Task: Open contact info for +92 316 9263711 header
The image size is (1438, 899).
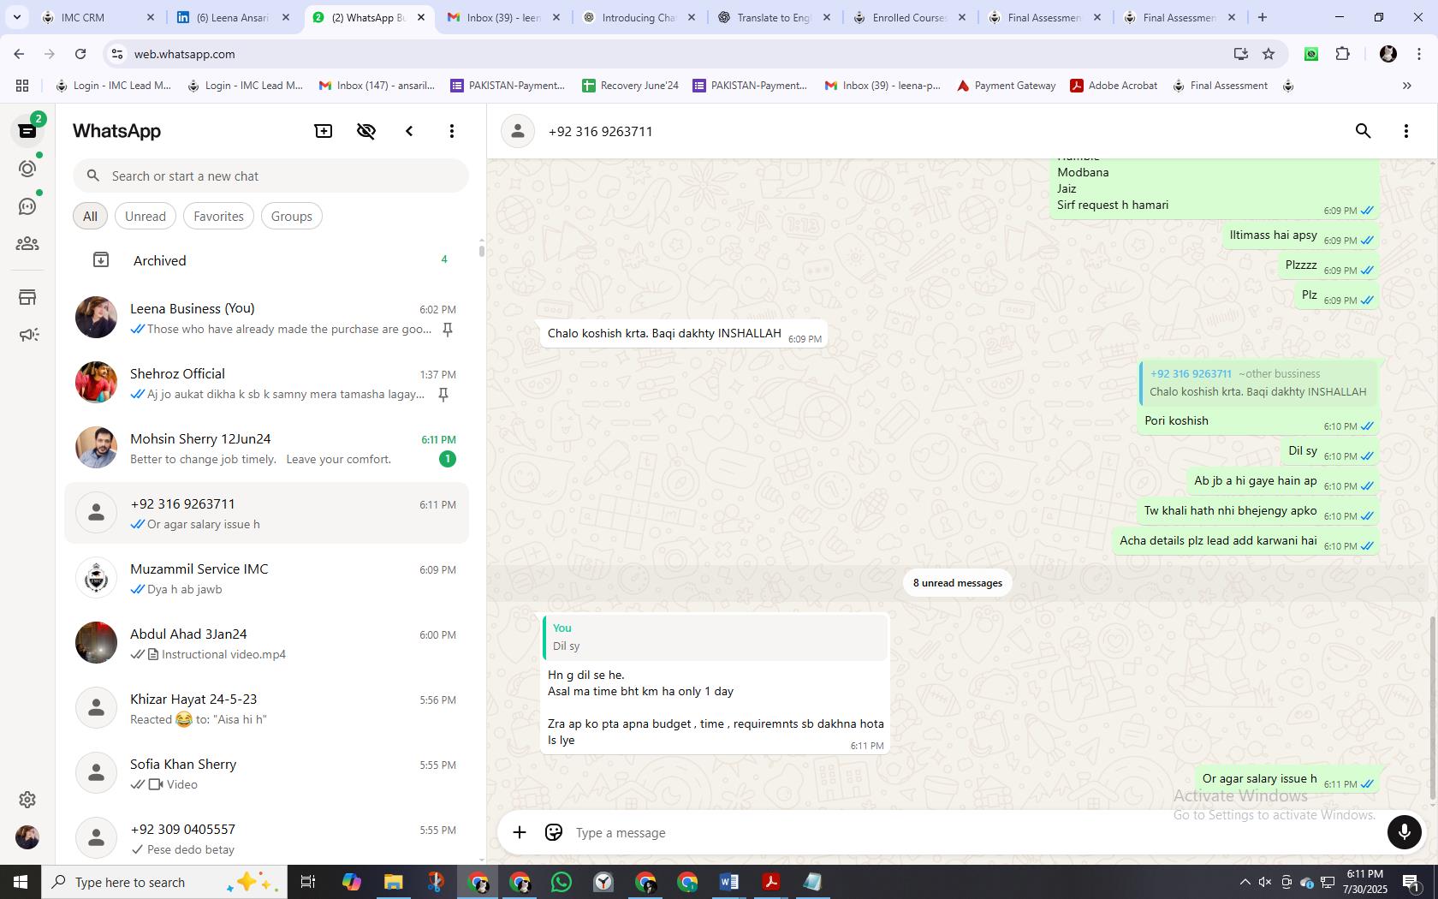Action: coord(600,131)
